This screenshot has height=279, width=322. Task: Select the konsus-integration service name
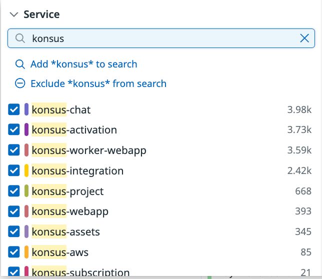coord(77,171)
